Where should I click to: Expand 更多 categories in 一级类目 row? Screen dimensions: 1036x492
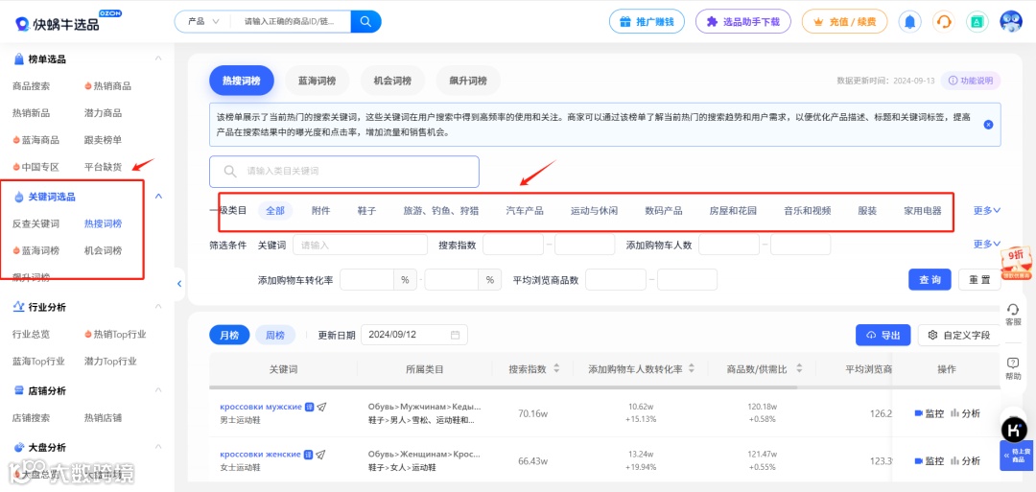pos(987,211)
